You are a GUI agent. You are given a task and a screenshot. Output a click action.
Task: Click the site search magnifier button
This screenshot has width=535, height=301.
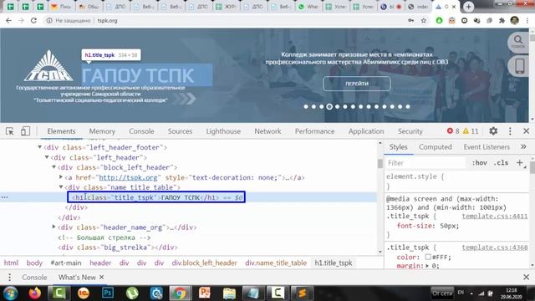pos(518,43)
